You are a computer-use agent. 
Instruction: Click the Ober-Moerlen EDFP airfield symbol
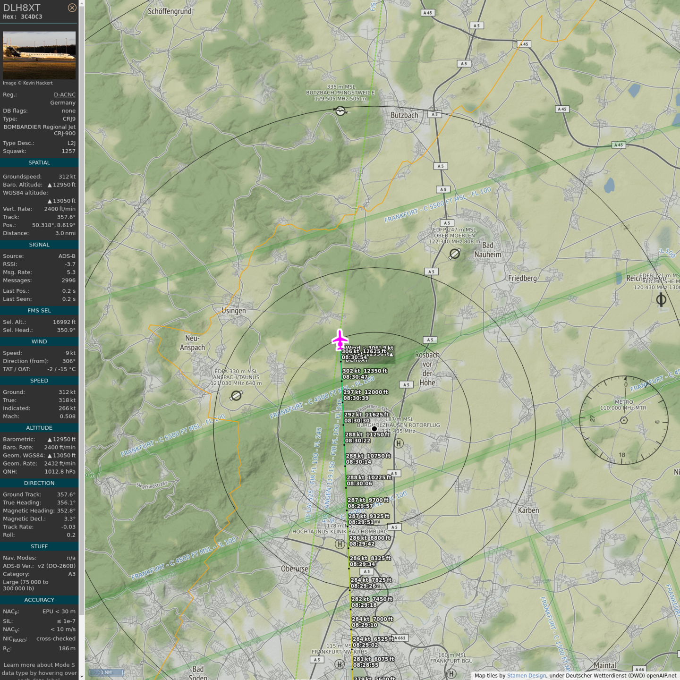point(454,254)
